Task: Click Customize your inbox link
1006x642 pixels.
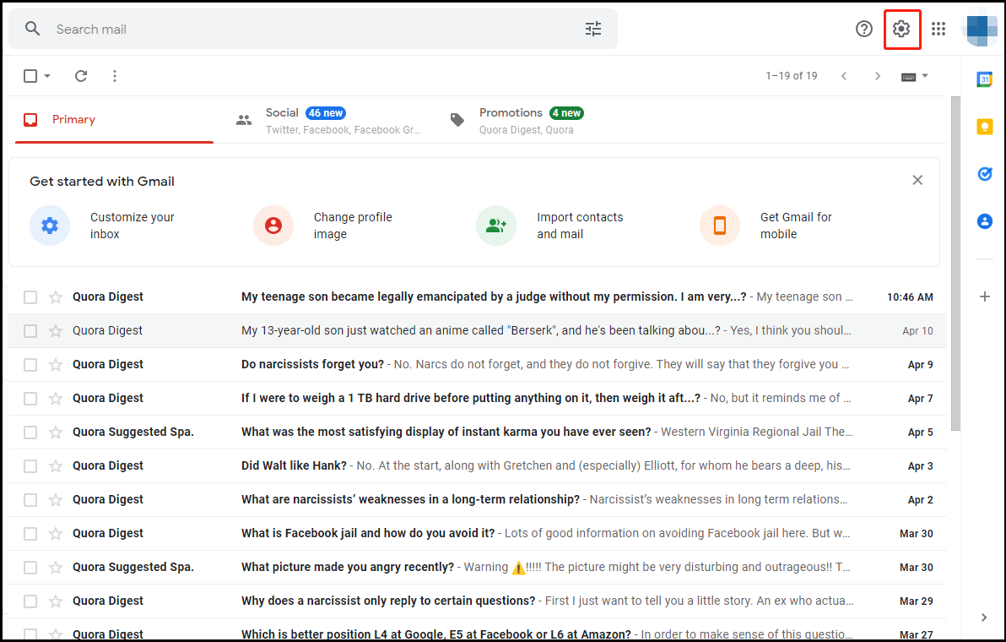Action: point(133,226)
